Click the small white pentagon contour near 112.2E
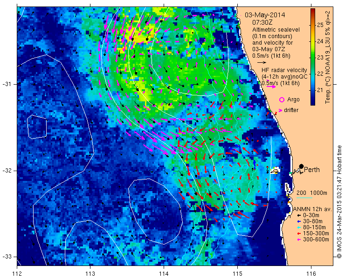 (37, 127)
